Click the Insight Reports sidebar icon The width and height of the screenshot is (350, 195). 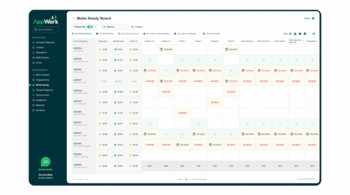point(33,90)
